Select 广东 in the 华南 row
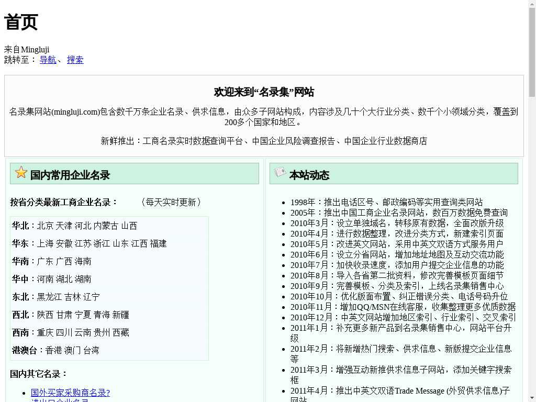536x402 pixels. click(x=45, y=261)
